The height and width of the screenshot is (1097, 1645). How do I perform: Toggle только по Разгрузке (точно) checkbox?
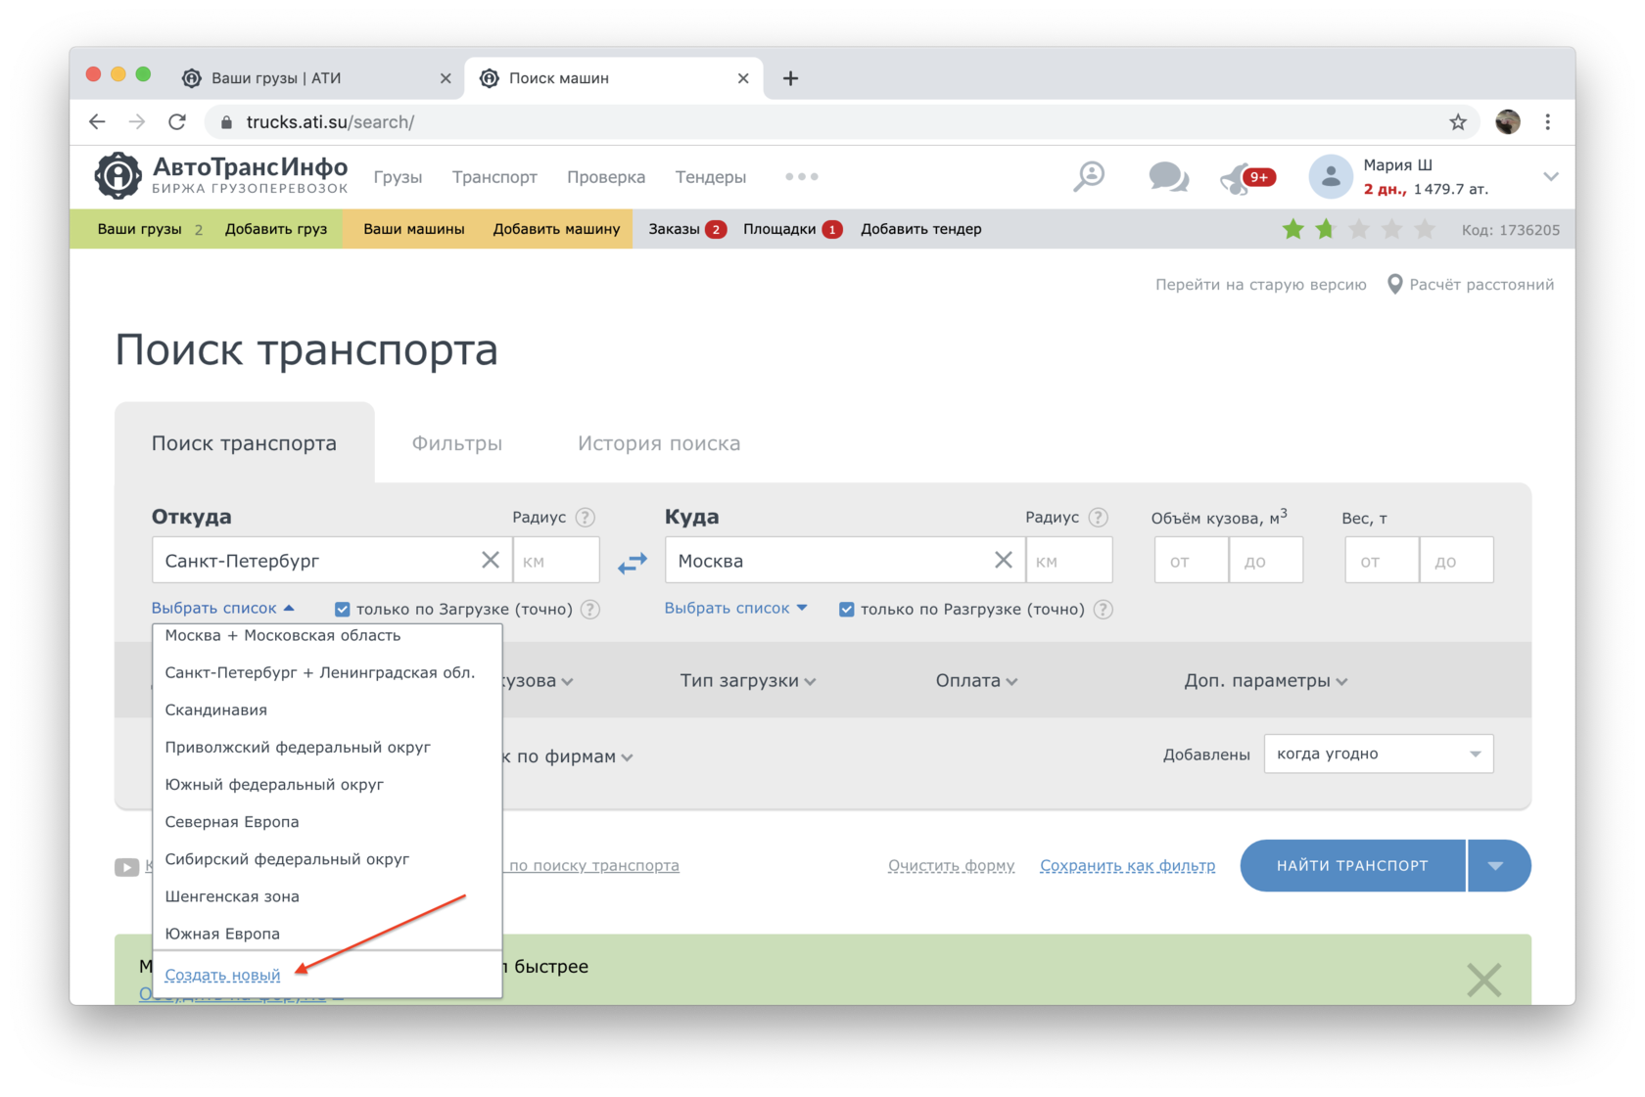click(x=847, y=610)
